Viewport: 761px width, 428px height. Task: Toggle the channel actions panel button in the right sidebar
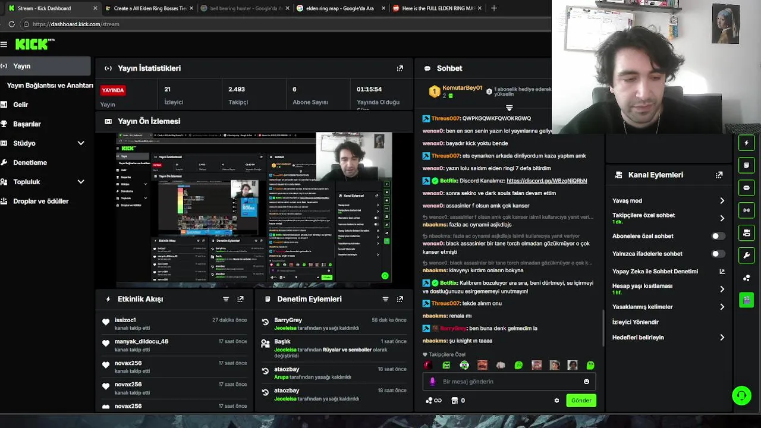tap(747, 232)
